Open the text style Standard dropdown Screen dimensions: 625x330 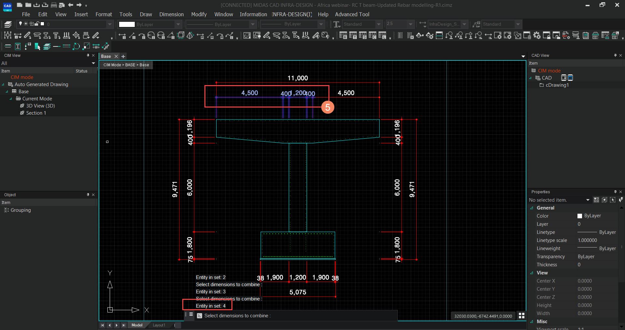pos(379,24)
